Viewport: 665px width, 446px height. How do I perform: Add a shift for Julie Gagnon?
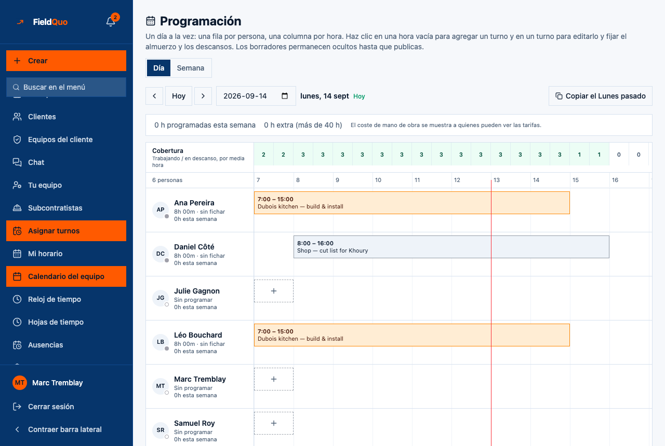point(274,291)
